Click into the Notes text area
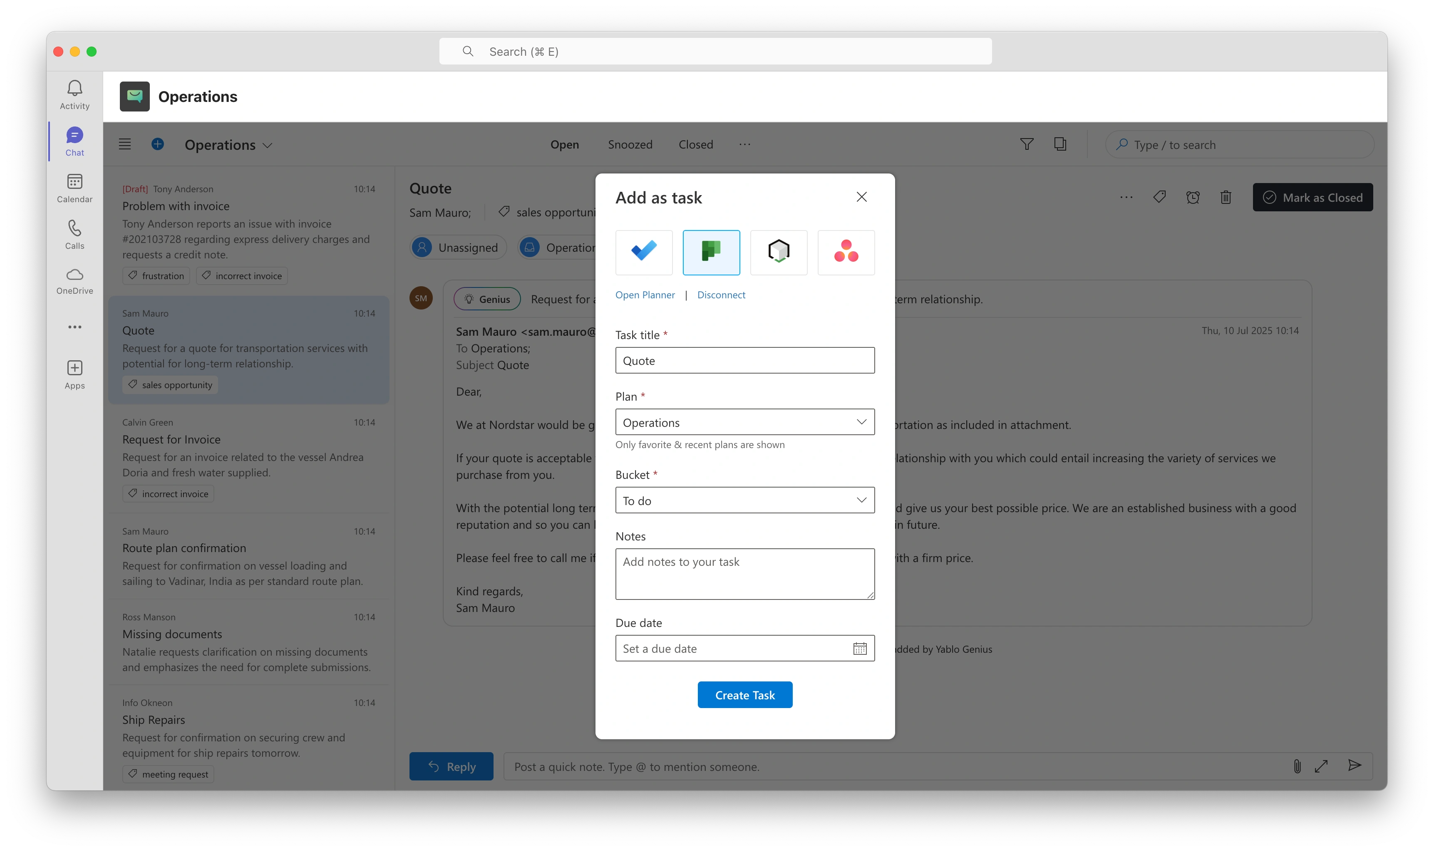The height and width of the screenshot is (852, 1434). point(744,574)
